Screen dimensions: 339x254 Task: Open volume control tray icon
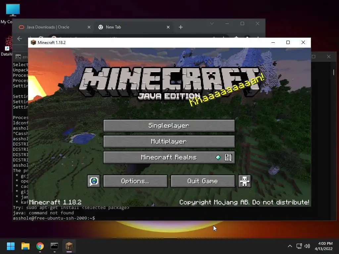pos(307,246)
